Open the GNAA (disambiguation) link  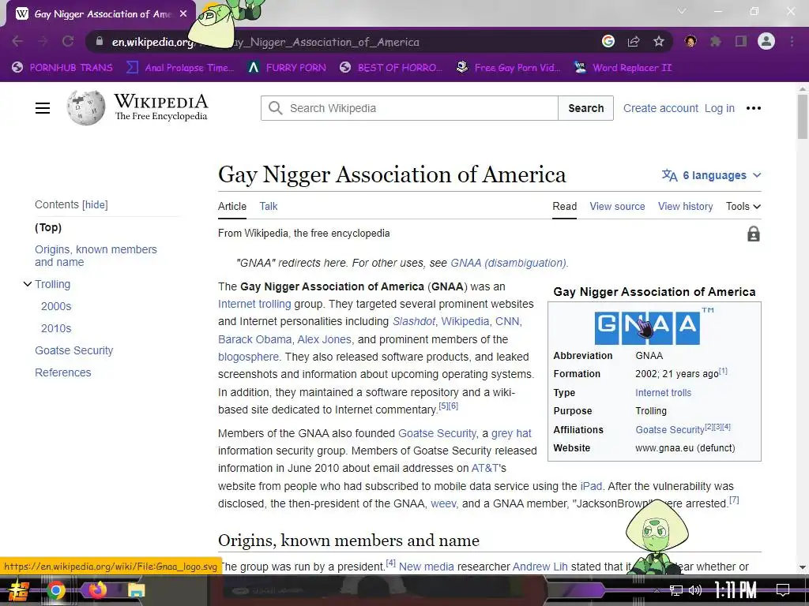[508, 263]
